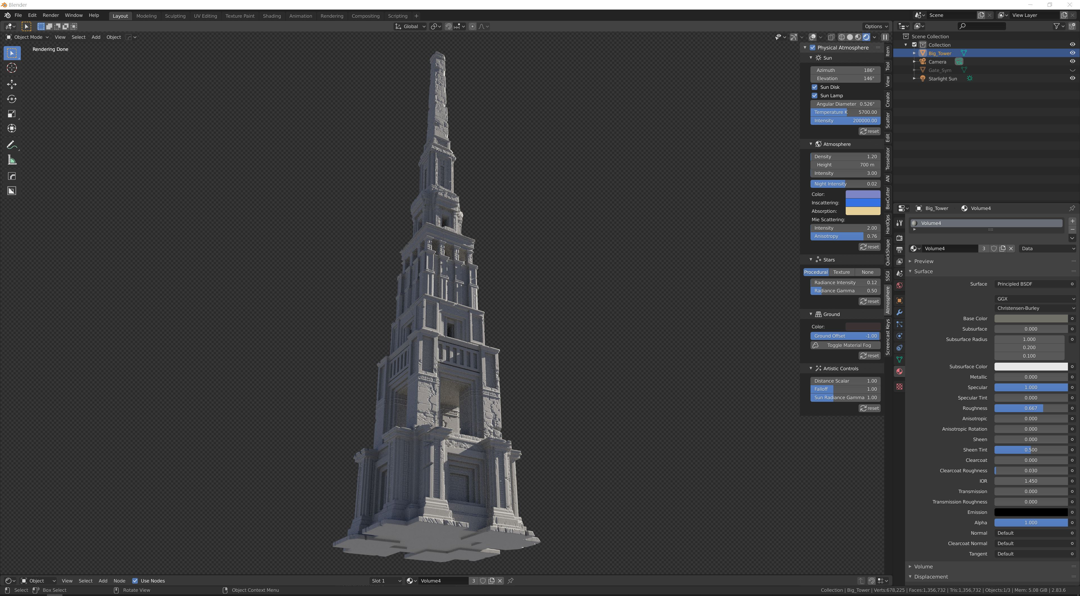Viewport: 1080px width, 596px height.
Task: Click the Toggle Material Fog button
Action: [x=845, y=345]
